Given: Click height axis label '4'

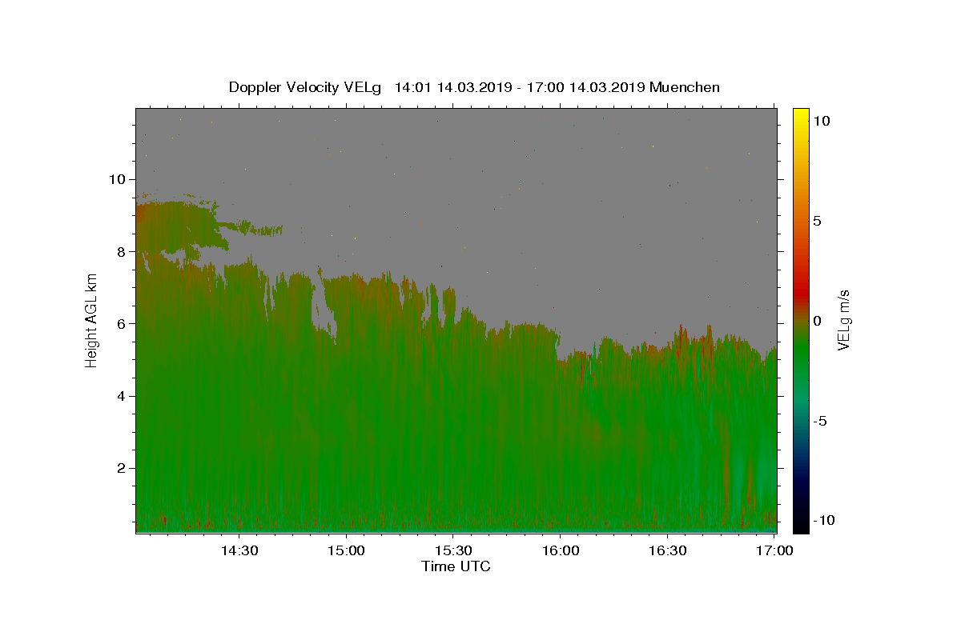Looking at the screenshot, I should pos(121,396).
